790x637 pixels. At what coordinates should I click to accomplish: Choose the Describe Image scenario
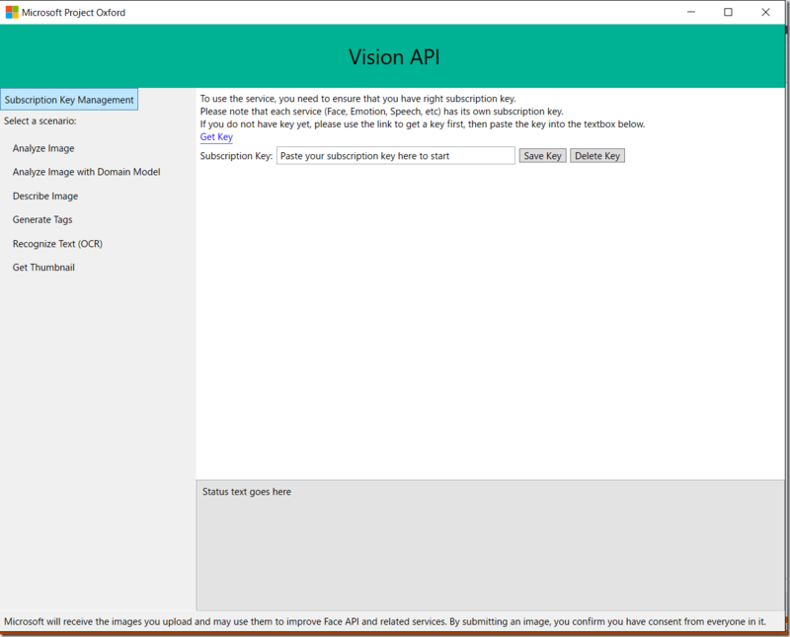pyautogui.click(x=45, y=197)
